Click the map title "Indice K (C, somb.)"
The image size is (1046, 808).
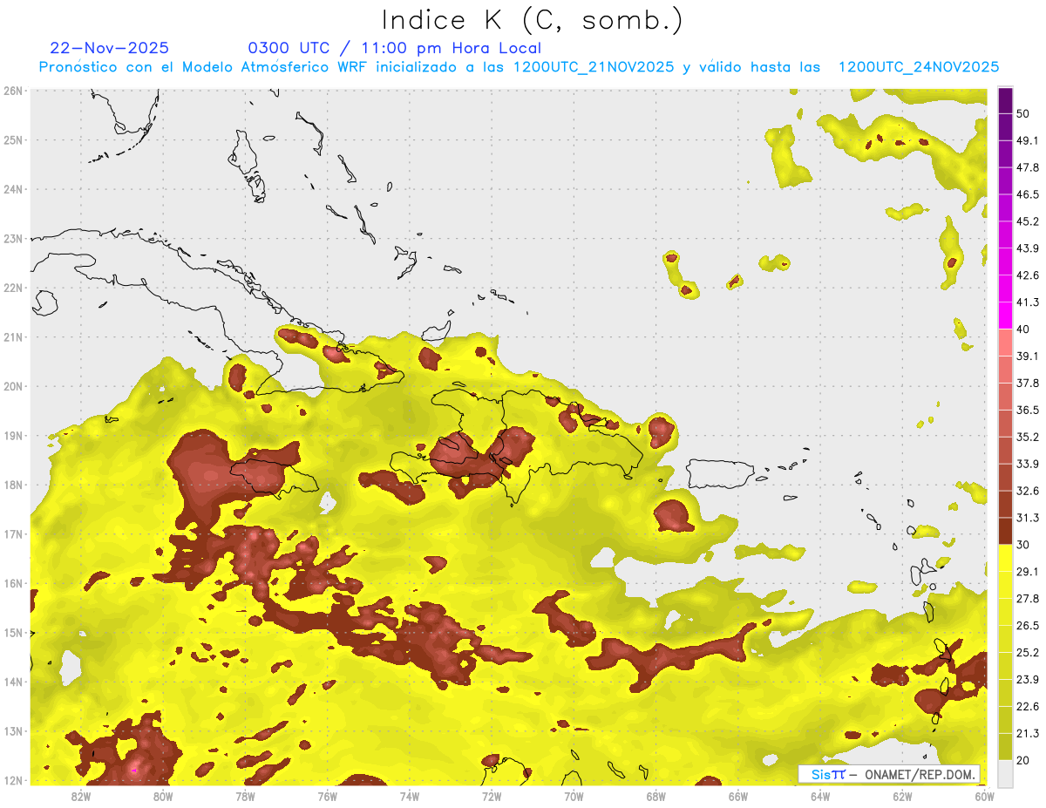pos(533,20)
